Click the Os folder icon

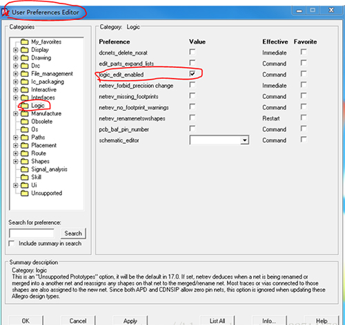coord(24,129)
